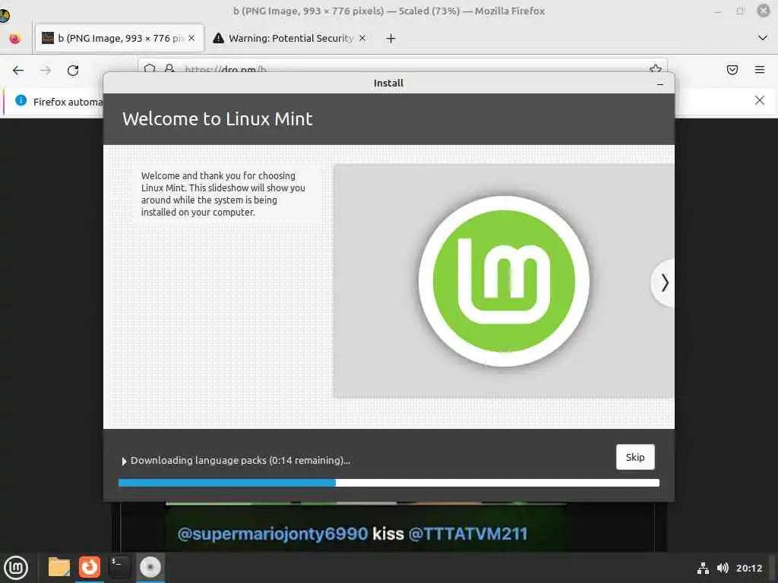The height and width of the screenshot is (583, 778).
Task: Skip the language pack download
Action: coord(635,457)
